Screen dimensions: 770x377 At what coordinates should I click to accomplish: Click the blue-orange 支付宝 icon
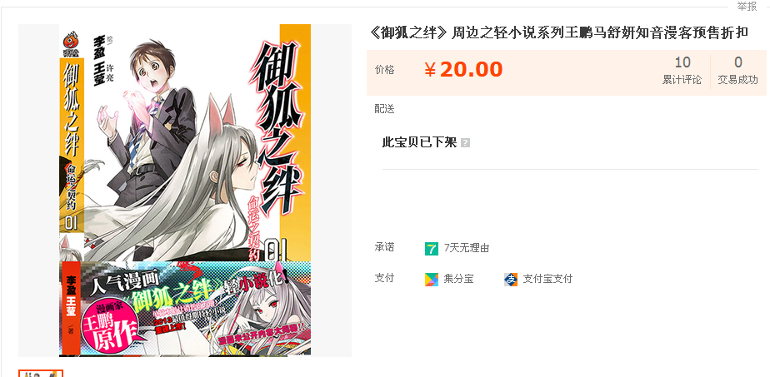(x=511, y=280)
